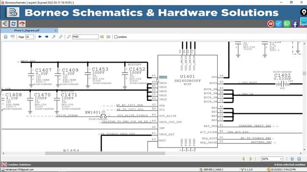This screenshot has height=172, width=307.
Task: Click the Combine Solutions icon
Action: click(x=4, y=164)
